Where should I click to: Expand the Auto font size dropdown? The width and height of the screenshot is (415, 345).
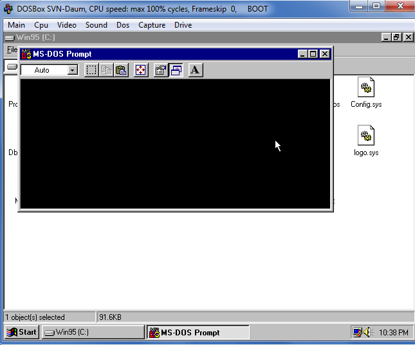pyautogui.click(x=72, y=70)
